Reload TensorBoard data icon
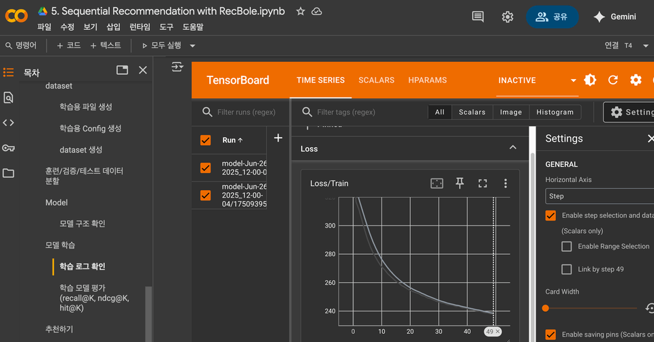The height and width of the screenshot is (342, 654). [612, 80]
